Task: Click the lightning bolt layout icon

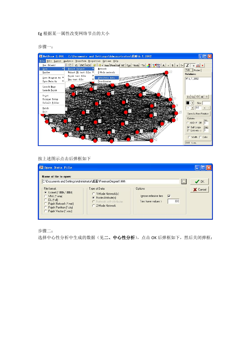Action: click(94, 65)
